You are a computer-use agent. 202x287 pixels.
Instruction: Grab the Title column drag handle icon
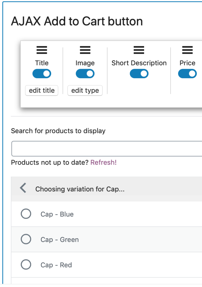tap(42, 50)
